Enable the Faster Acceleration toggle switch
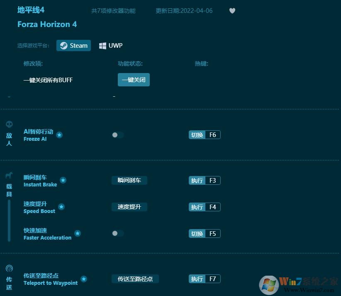The image size is (341, 296). tap(117, 233)
